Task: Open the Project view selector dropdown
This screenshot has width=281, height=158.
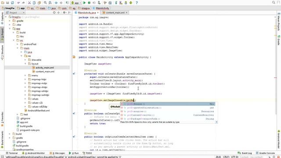Action: [x=15, y=13]
